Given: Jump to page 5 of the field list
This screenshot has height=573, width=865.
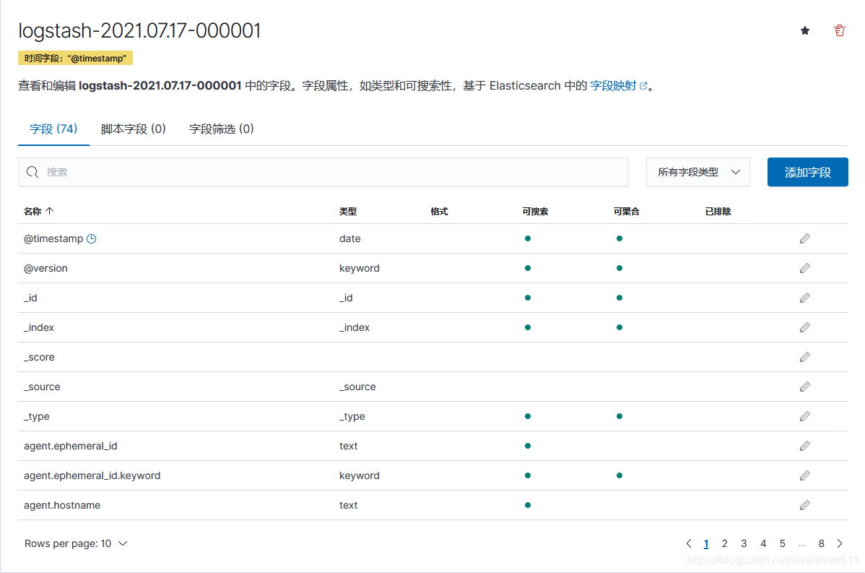Looking at the screenshot, I should click(x=782, y=543).
